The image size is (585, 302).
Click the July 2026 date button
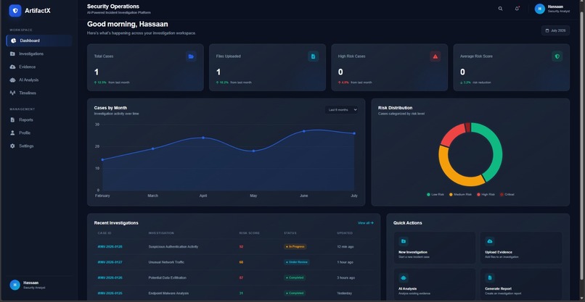tap(555, 30)
